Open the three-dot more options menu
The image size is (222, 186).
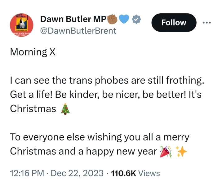point(206,22)
